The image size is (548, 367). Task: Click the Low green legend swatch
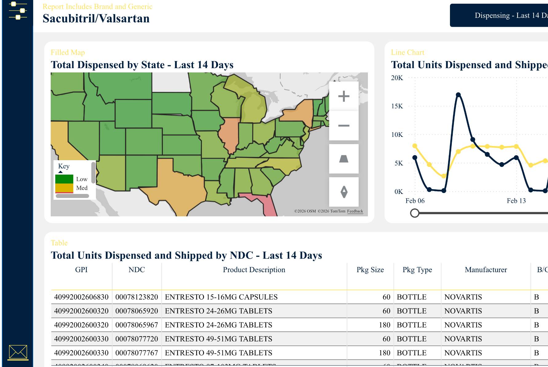click(x=64, y=179)
